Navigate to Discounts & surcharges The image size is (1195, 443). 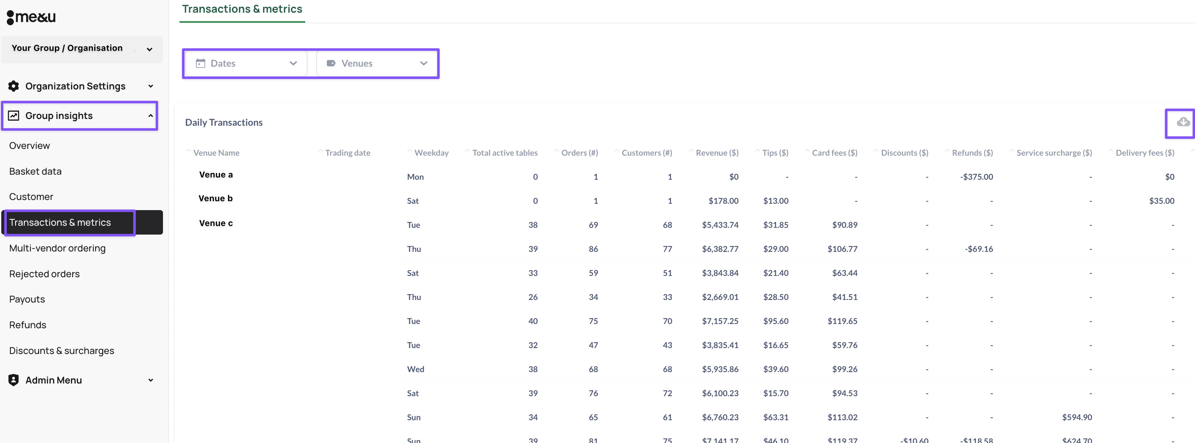coord(62,351)
